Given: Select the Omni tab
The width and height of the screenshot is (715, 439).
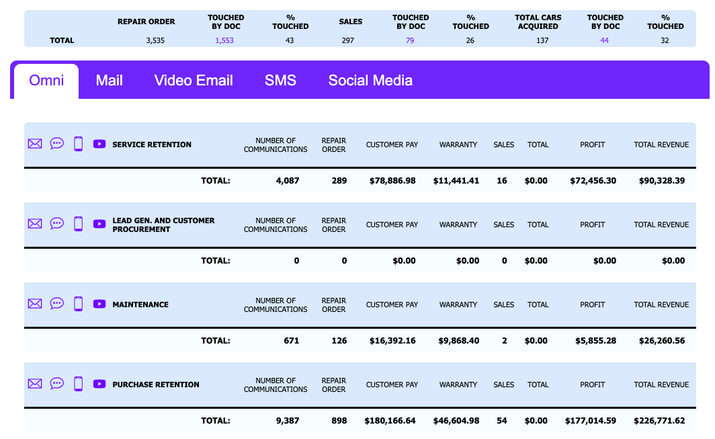Looking at the screenshot, I should click(x=46, y=81).
